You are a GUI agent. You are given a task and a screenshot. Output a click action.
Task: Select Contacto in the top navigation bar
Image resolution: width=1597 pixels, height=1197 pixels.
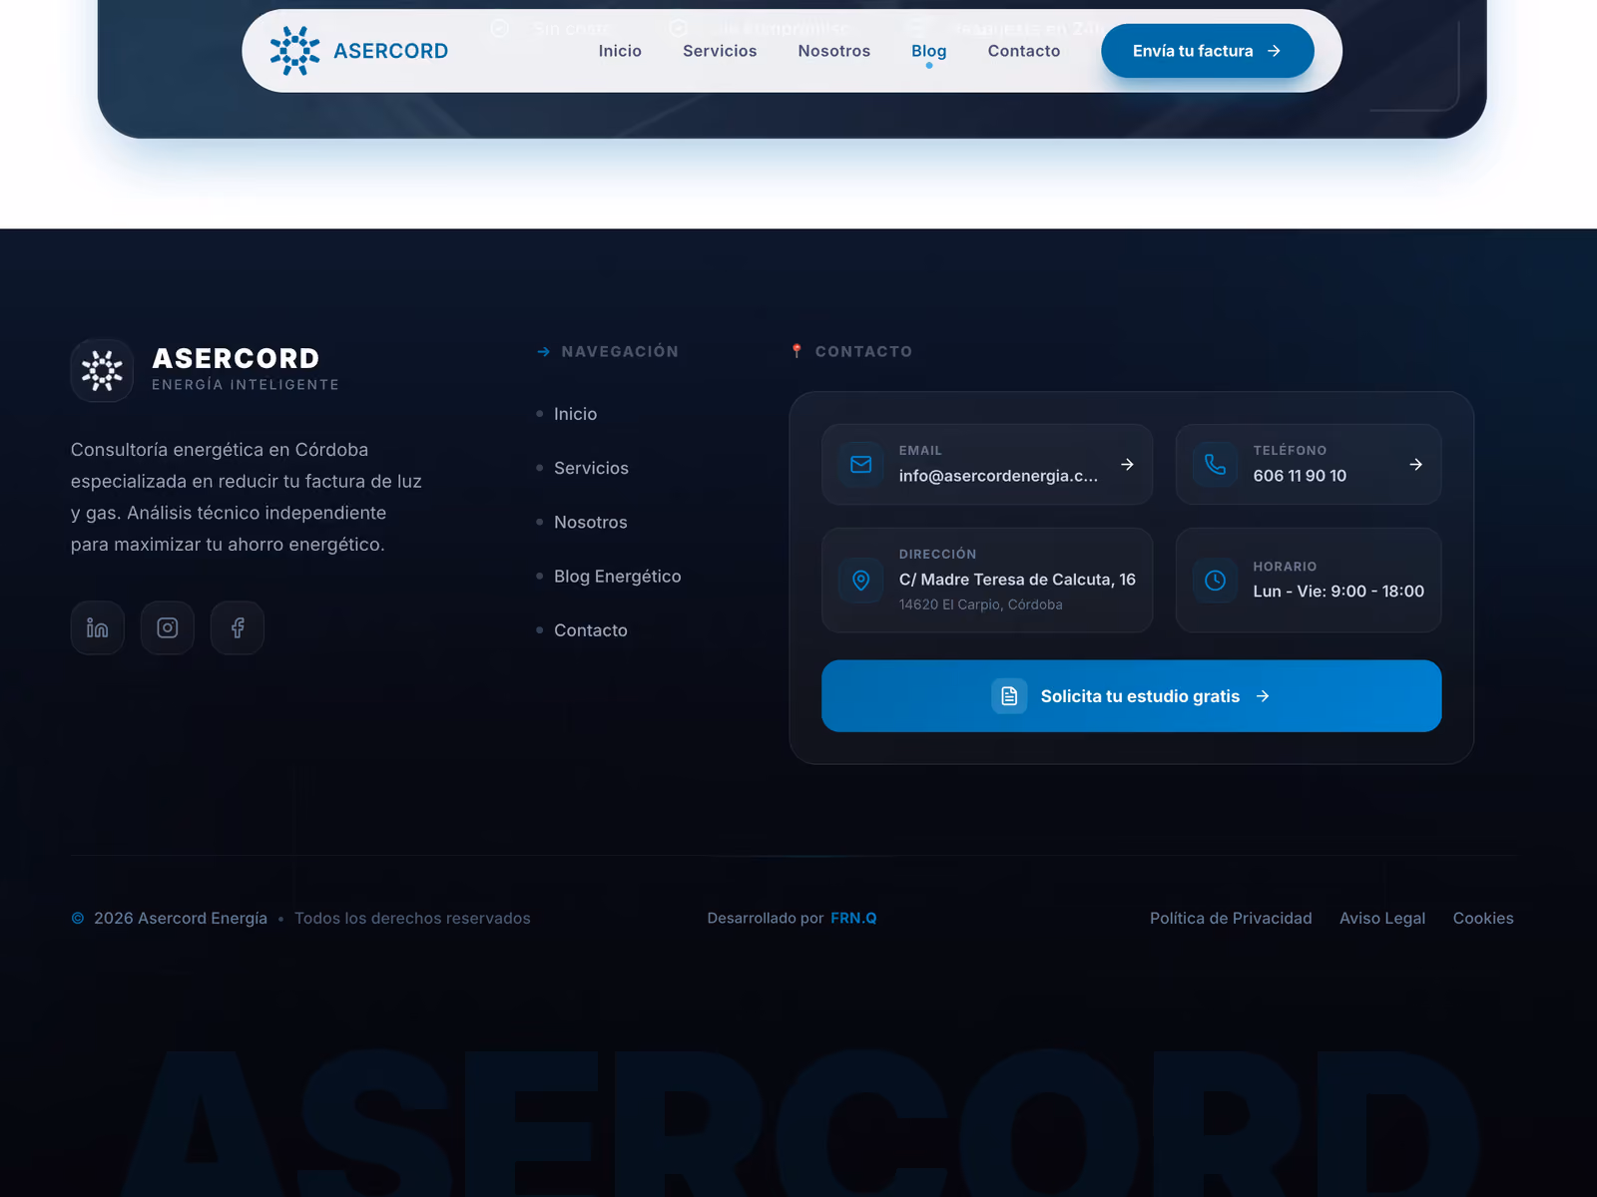click(1024, 51)
